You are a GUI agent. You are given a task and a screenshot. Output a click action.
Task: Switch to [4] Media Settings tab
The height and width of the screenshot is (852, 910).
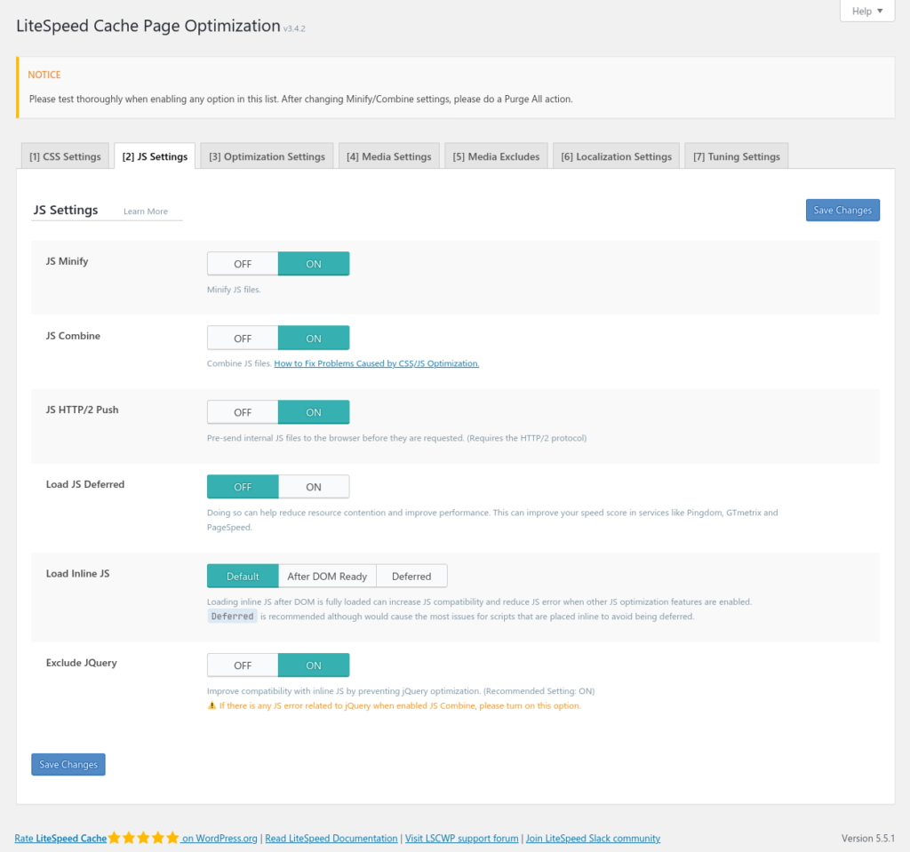pos(389,156)
